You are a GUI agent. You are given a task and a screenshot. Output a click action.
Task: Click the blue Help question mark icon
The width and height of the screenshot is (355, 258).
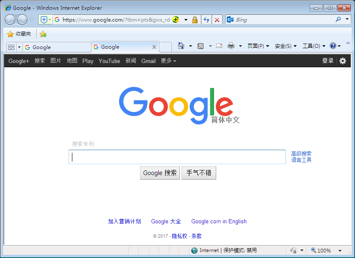[333, 46]
